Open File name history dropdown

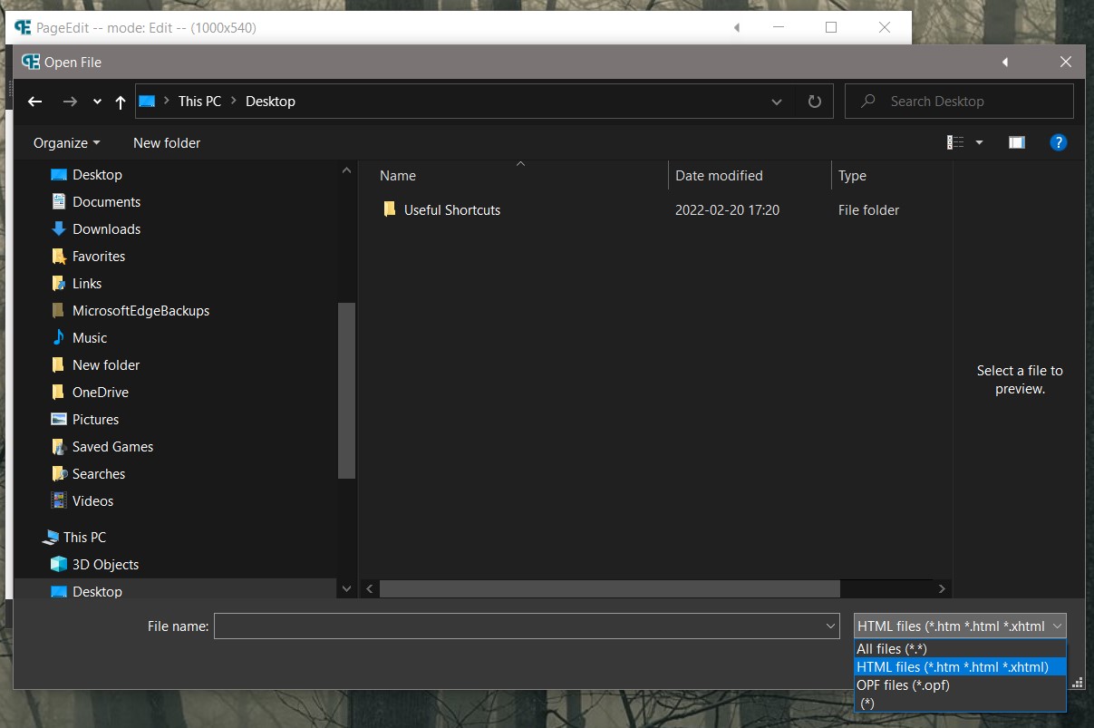[x=831, y=626]
